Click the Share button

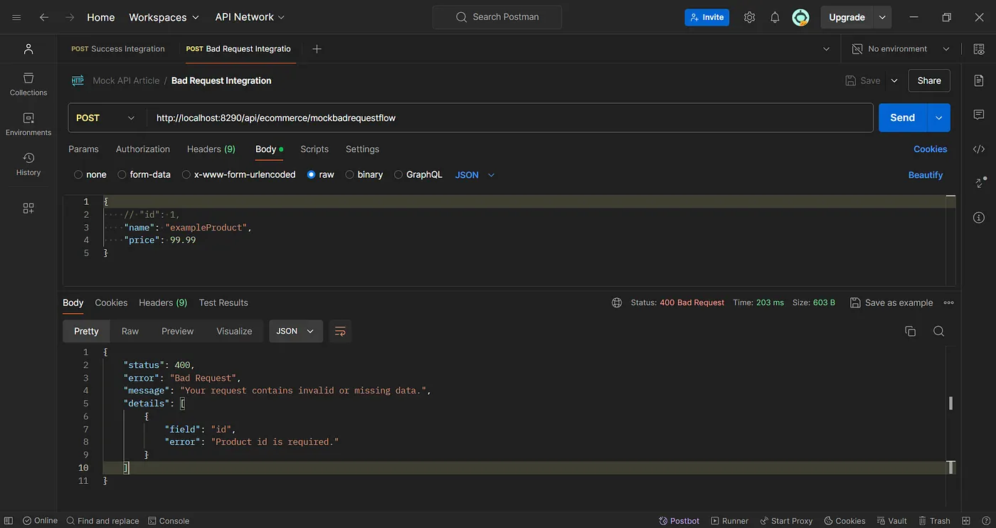tap(929, 80)
